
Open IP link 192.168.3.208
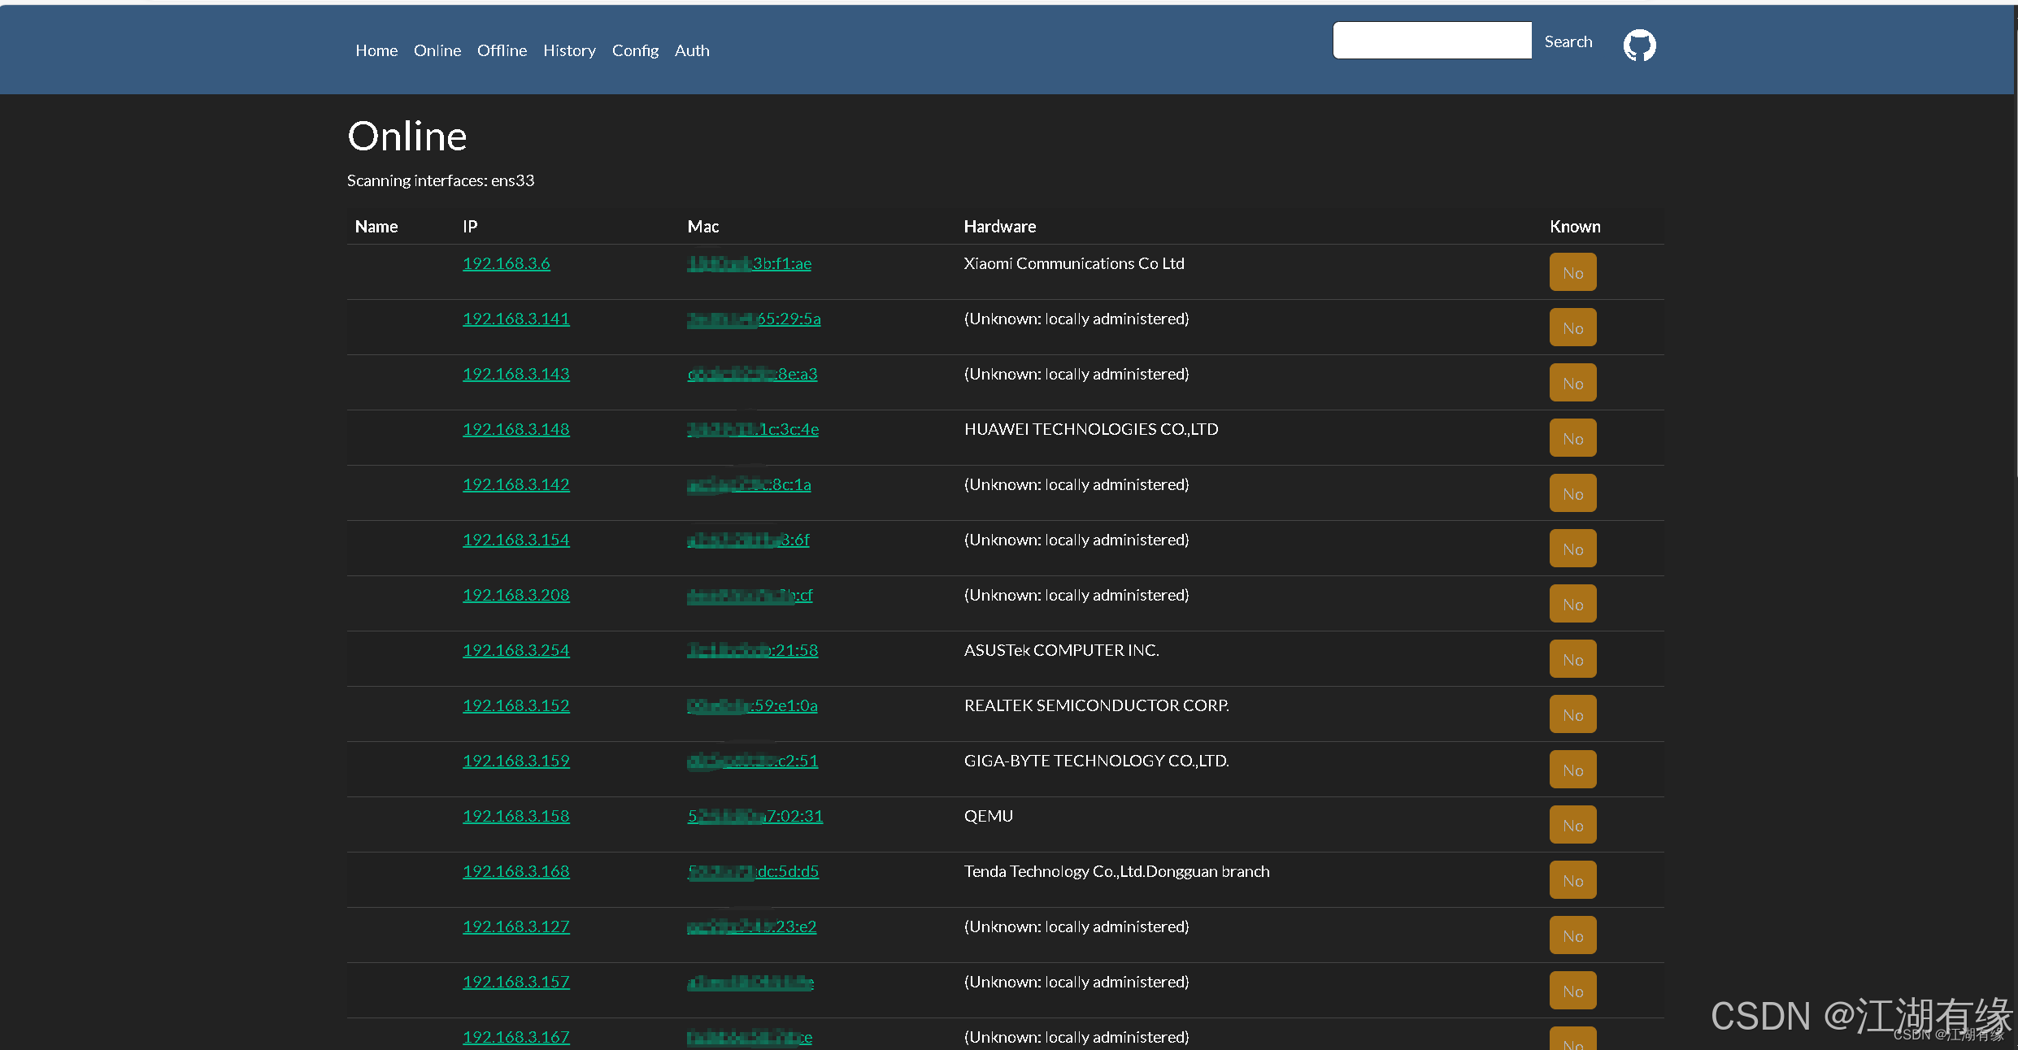click(x=516, y=595)
